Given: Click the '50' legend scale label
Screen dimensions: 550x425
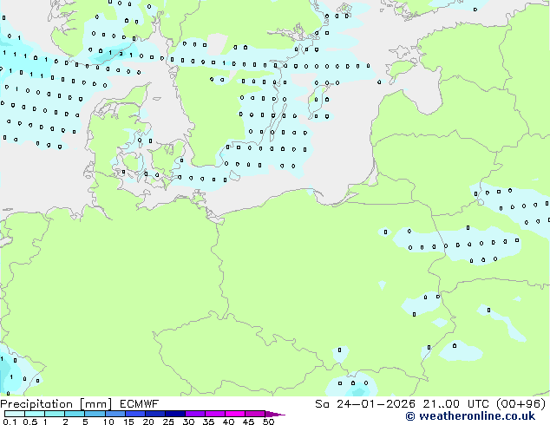Looking at the screenshot, I should 268,422.
